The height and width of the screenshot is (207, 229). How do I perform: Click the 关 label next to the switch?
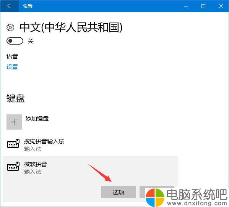coord(31,41)
